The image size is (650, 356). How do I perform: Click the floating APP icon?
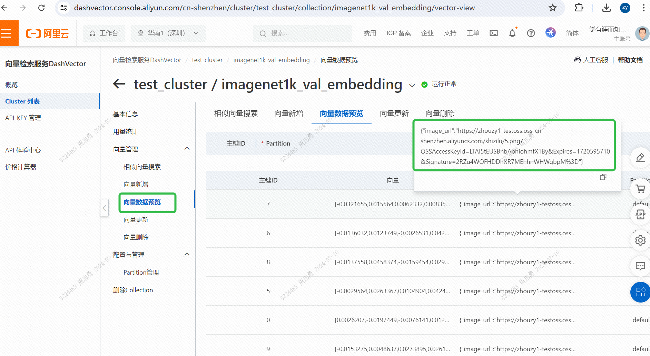click(640, 215)
